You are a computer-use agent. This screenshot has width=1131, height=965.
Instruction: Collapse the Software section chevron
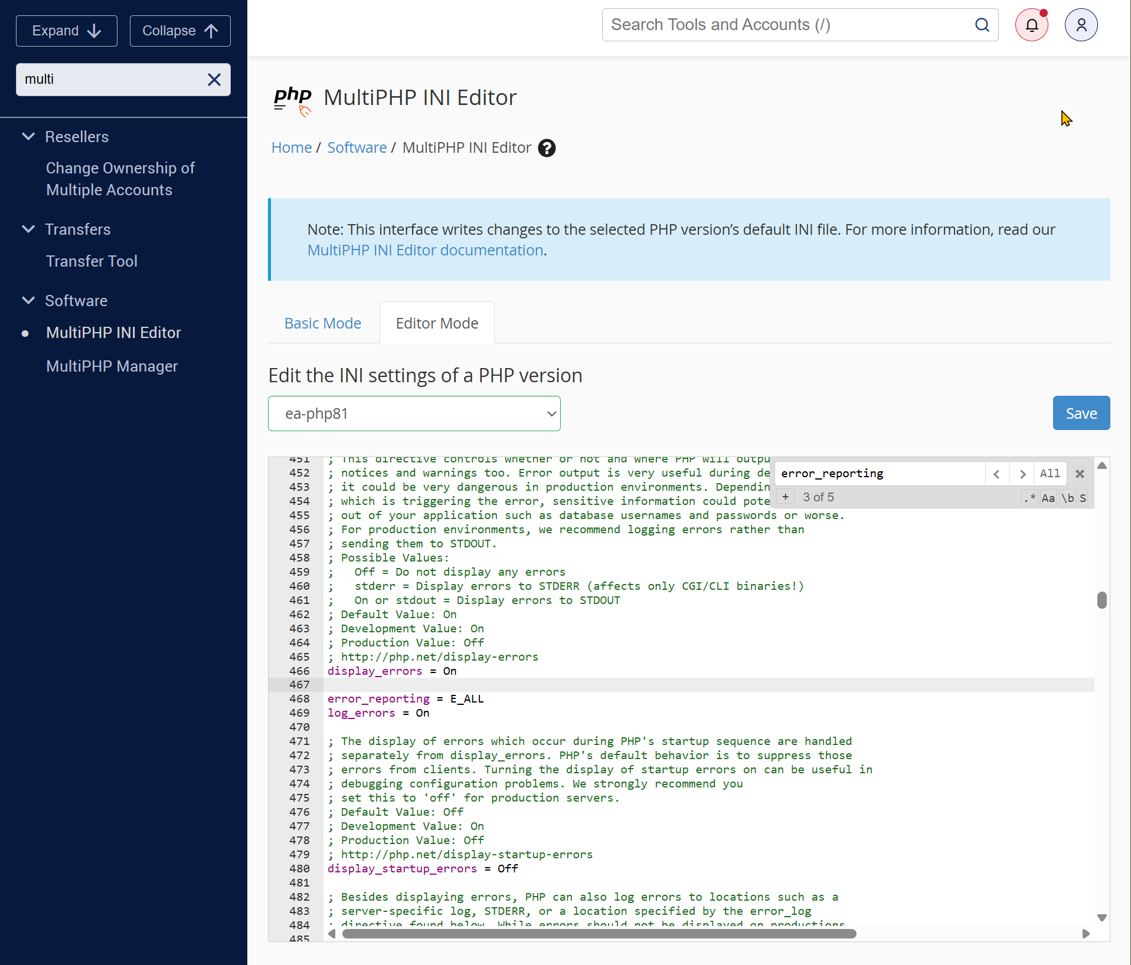tap(28, 300)
